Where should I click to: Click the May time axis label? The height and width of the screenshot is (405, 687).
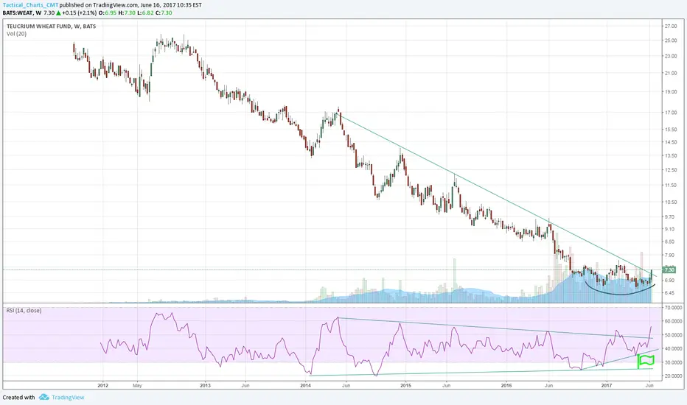(137, 386)
